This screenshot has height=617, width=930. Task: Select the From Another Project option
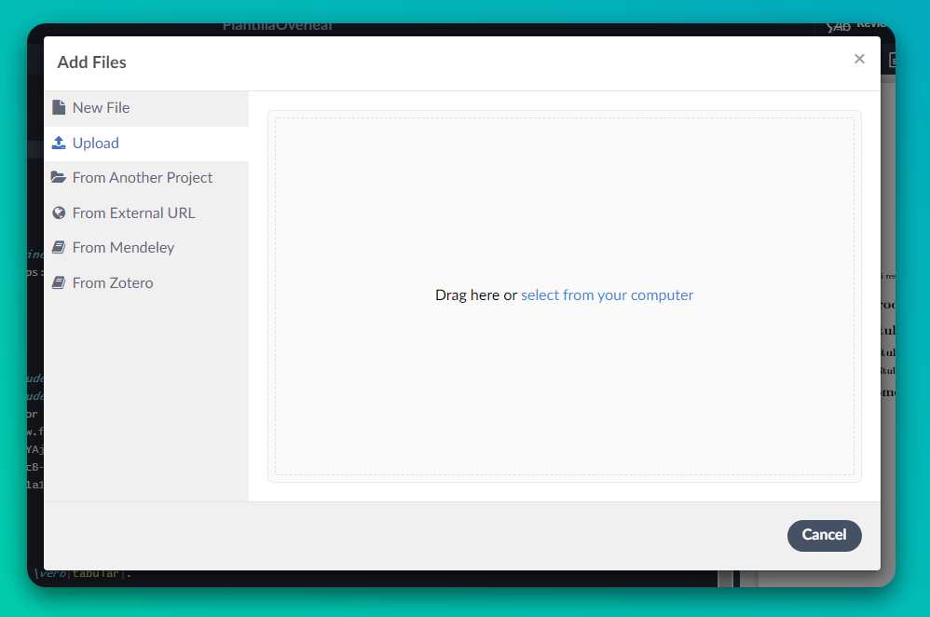point(143,177)
